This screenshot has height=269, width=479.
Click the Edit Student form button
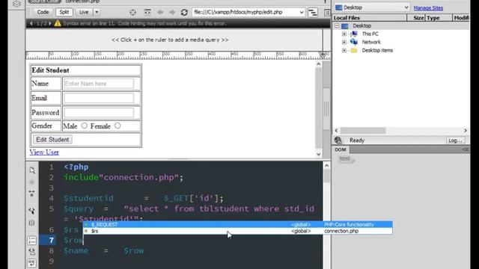click(52, 140)
